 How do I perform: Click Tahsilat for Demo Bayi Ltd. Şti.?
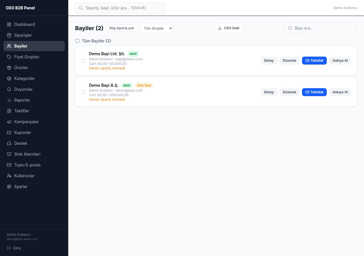314,61
